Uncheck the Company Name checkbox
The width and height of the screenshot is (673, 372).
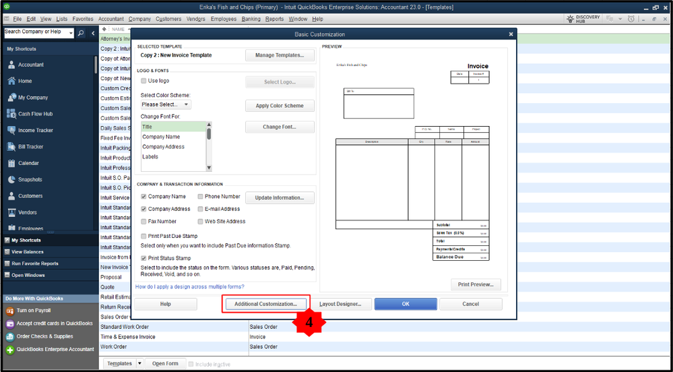point(143,196)
